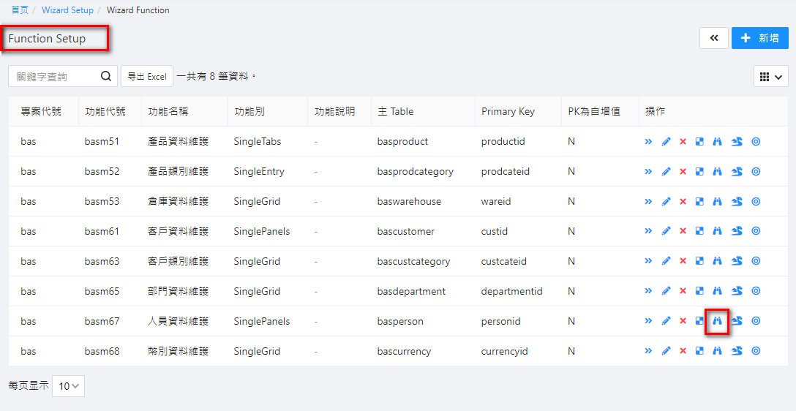The height and width of the screenshot is (411, 796).
Task: Click the island icon for basm63 row
Action: 737,261
